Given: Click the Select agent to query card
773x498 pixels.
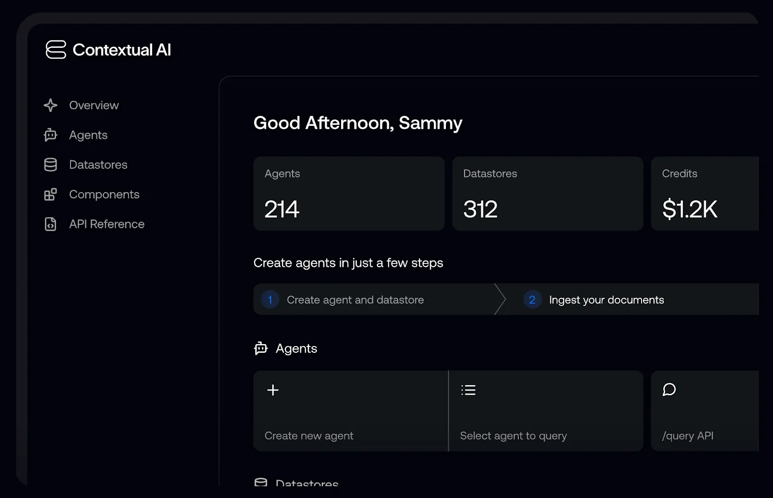Looking at the screenshot, I should (546, 411).
